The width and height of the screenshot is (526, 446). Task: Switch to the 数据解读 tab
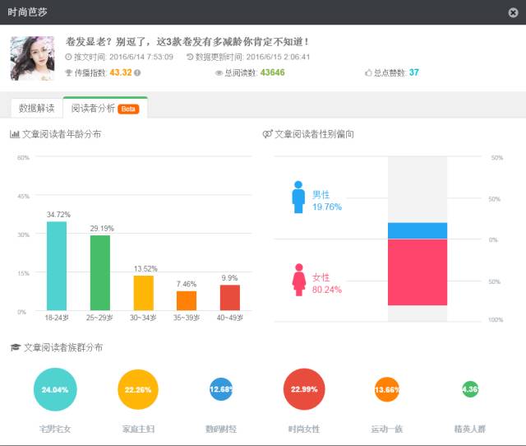tap(36, 108)
